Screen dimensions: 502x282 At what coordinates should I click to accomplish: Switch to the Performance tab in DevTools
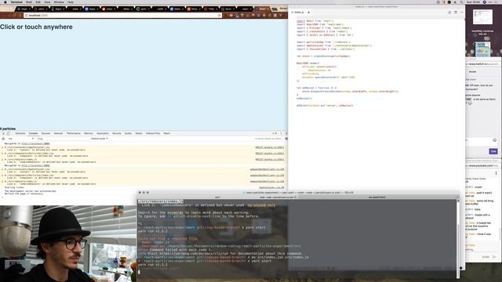coord(73,133)
